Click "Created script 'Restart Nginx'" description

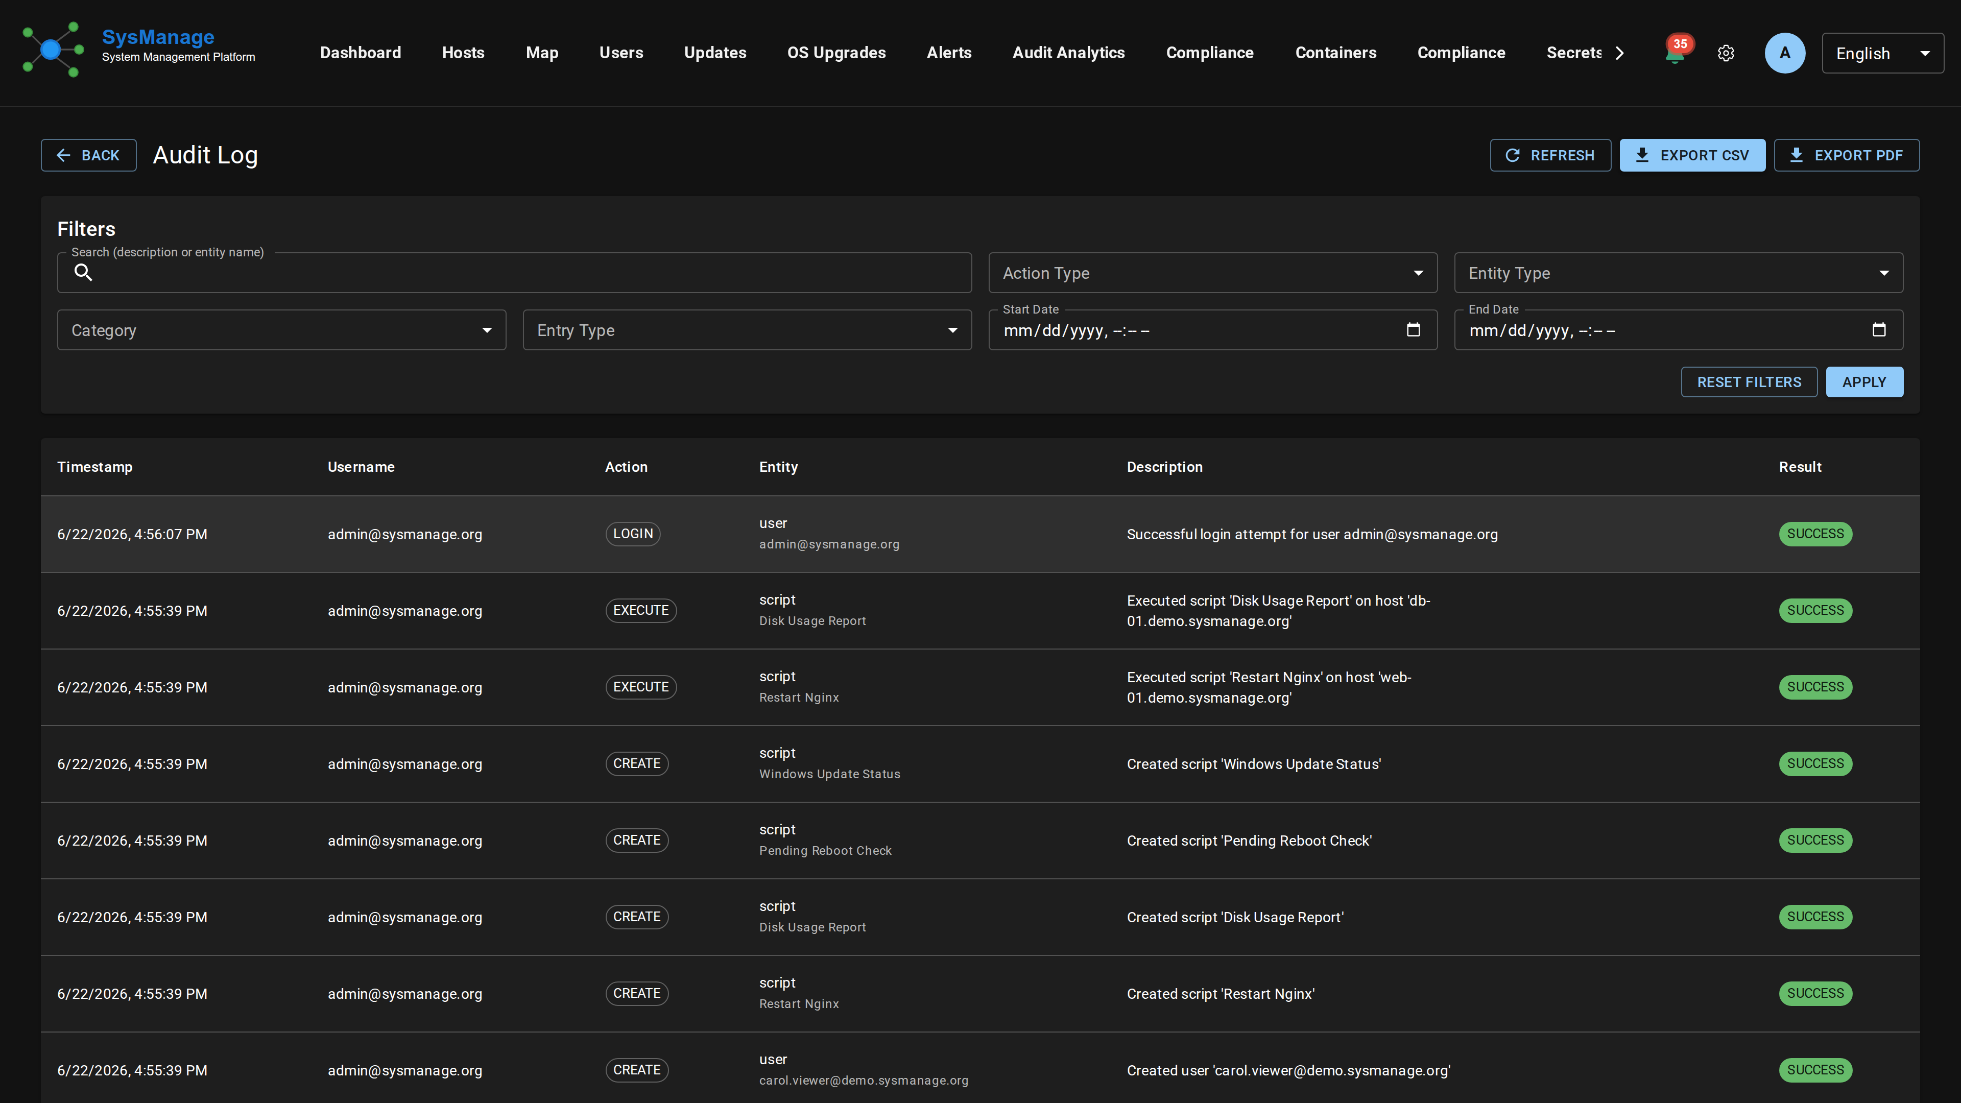click(x=1221, y=994)
